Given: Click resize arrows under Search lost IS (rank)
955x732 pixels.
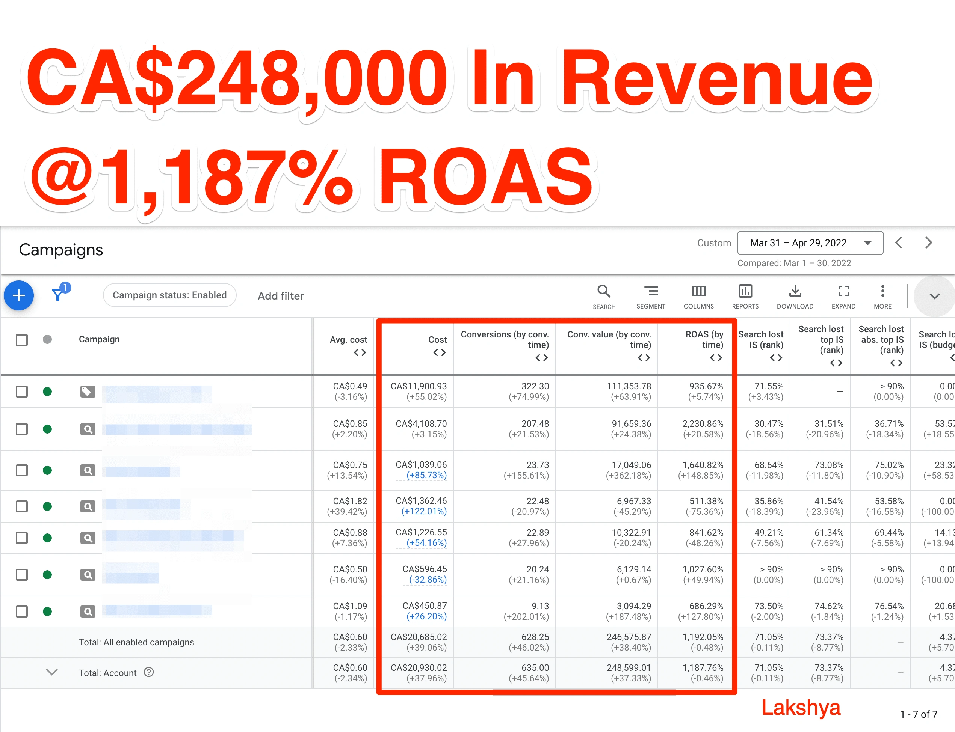Looking at the screenshot, I should pyautogui.click(x=776, y=358).
